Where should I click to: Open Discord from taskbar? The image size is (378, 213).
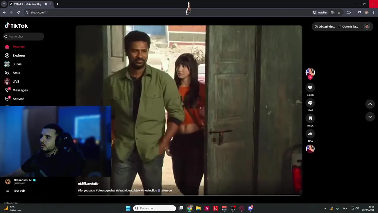[x=250, y=208]
